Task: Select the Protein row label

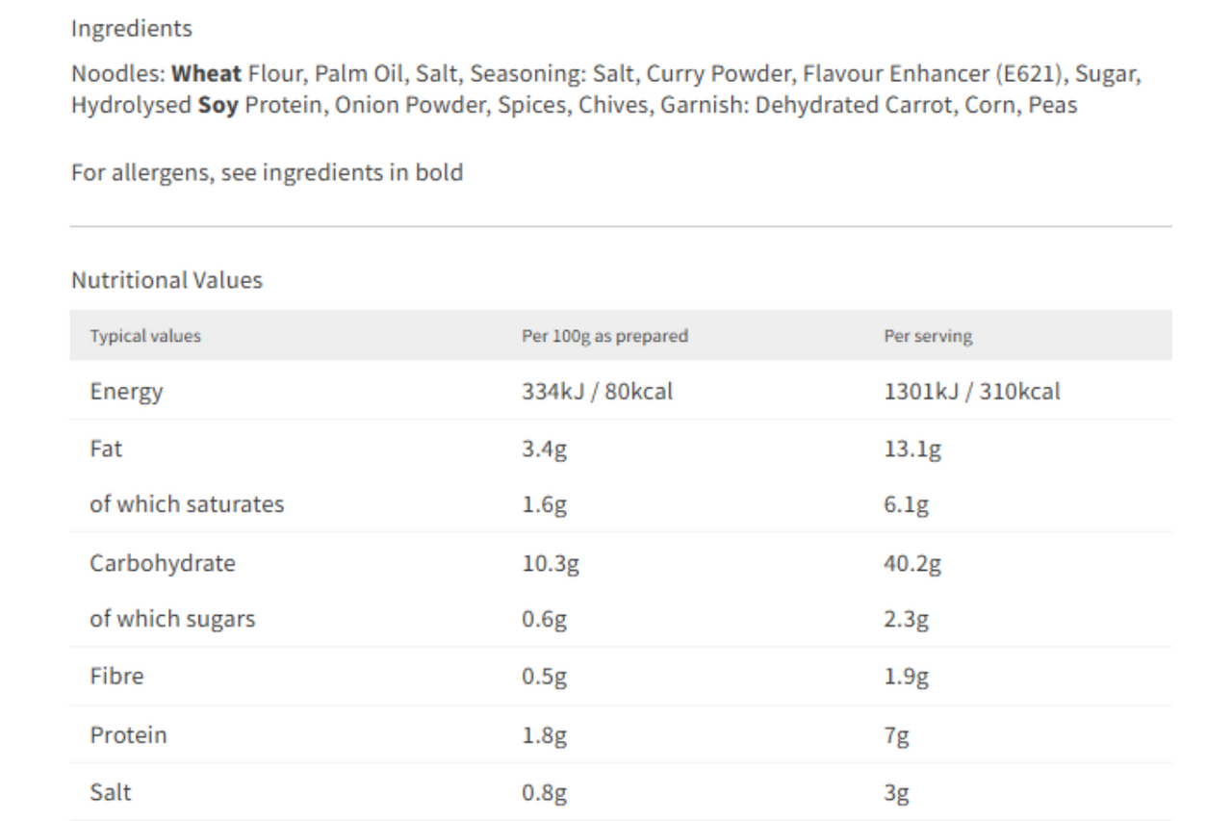Action: coord(128,735)
